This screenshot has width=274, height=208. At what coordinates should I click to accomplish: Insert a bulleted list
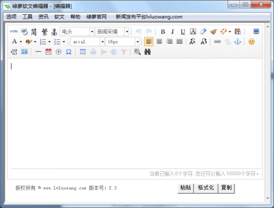pos(57,42)
